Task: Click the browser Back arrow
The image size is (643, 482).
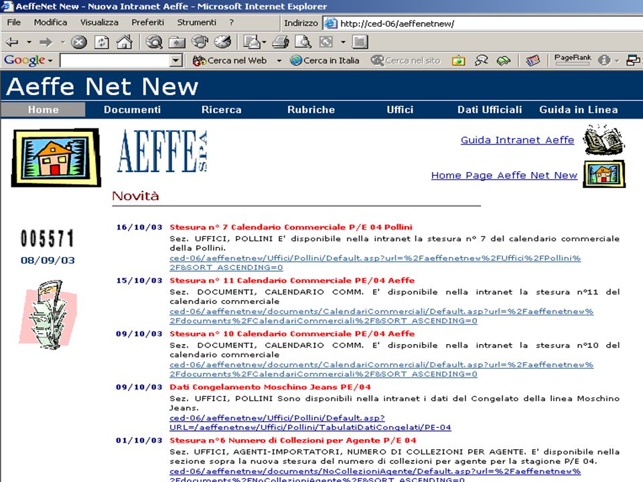Action: [12, 42]
